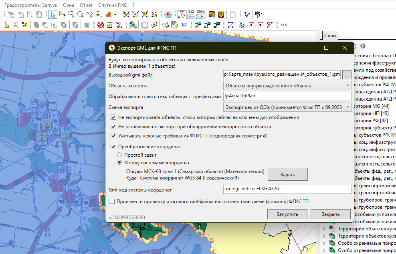
Task: Open 'Градостроитель: Запуск' menu
Action: (31, 5)
